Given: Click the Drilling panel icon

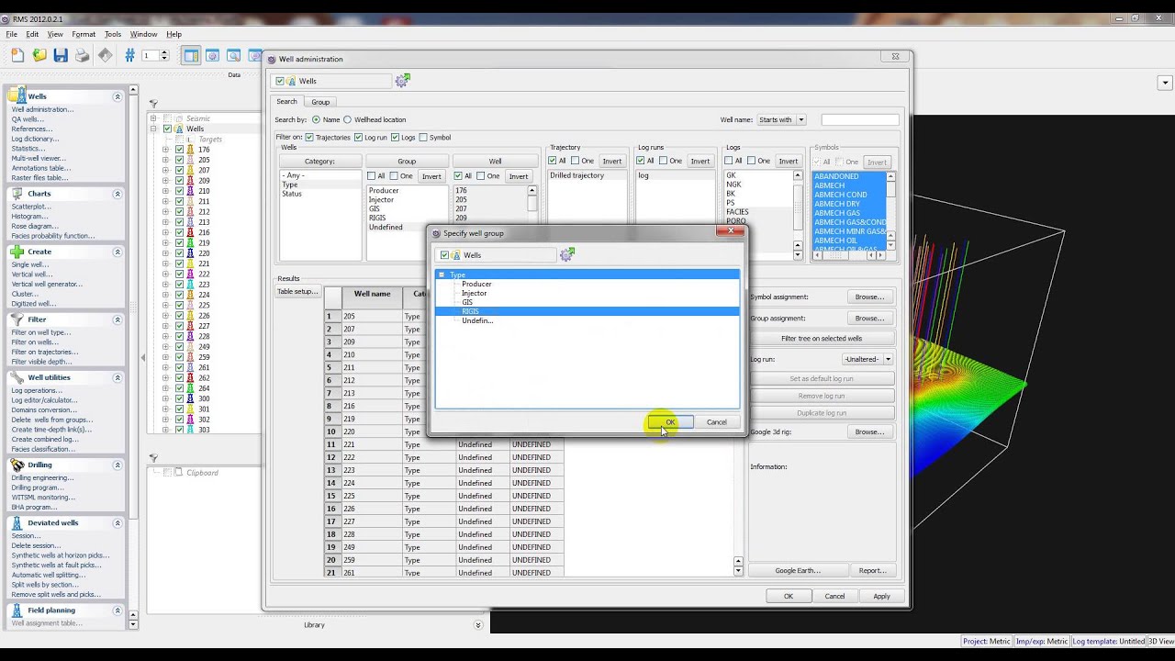Looking at the screenshot, I should click(17, 465).
